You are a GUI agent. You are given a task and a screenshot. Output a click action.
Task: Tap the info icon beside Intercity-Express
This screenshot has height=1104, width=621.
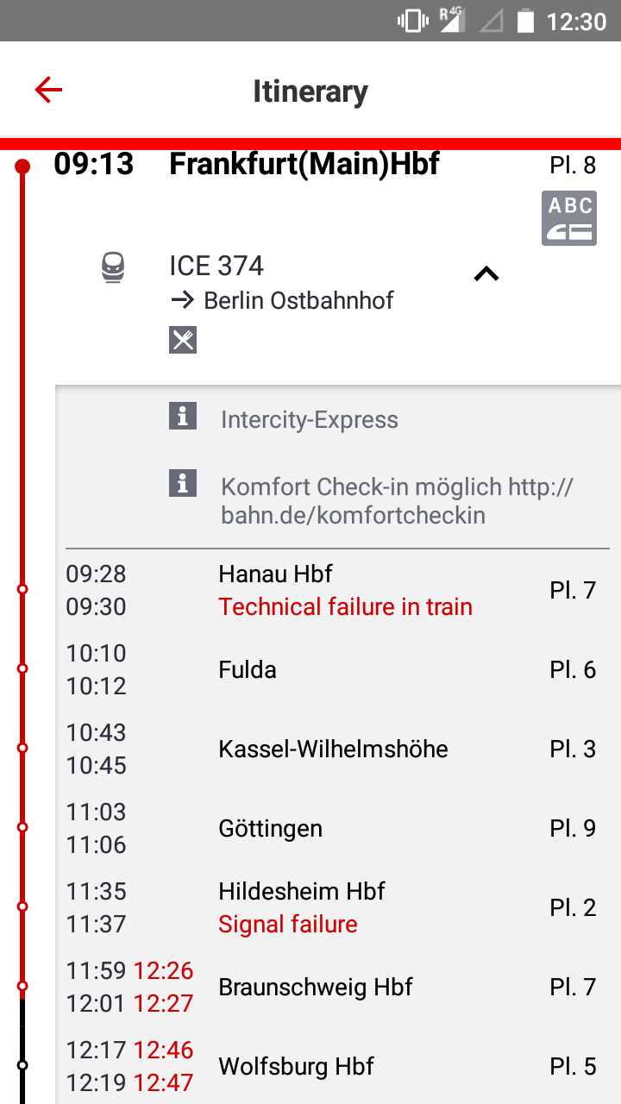[x=182, y=417]
